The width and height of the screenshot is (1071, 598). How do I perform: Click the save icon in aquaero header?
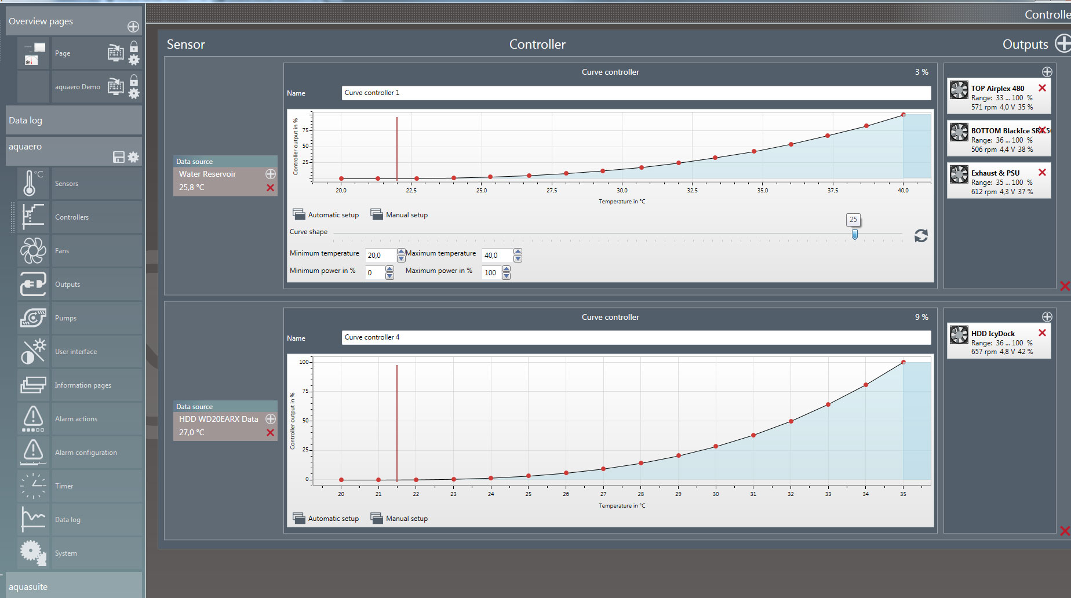point(119,157)
